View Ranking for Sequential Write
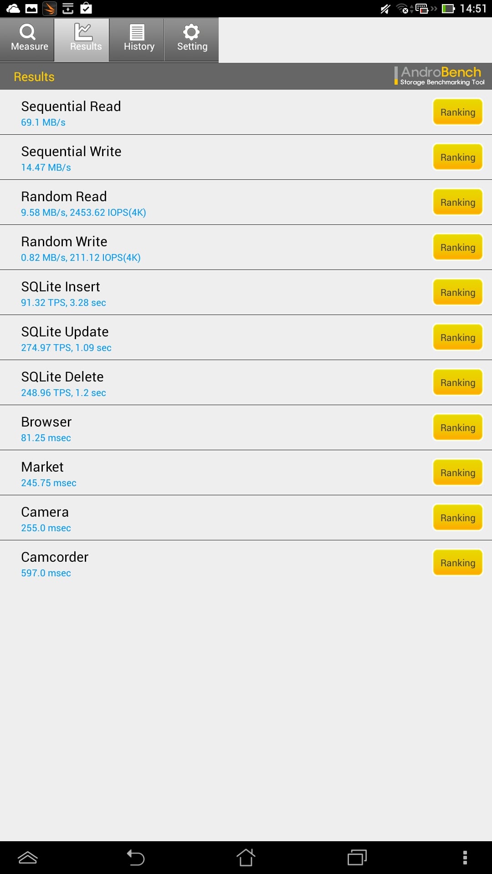492x874 pixels. click(457, 158)
